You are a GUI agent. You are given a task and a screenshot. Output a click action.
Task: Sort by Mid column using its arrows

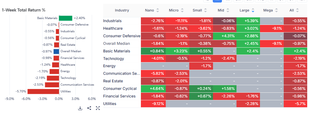228,11
